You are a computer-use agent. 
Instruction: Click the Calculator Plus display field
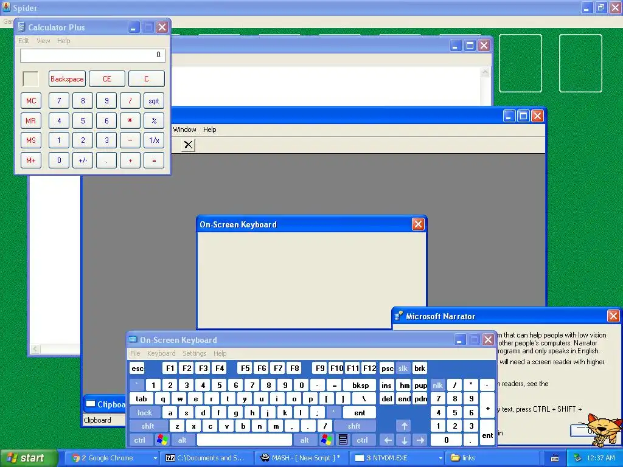(92, 55)
